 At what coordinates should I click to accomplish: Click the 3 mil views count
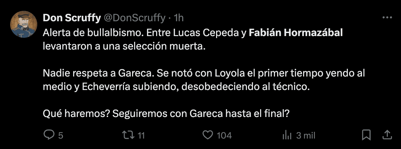coord(305,136)
